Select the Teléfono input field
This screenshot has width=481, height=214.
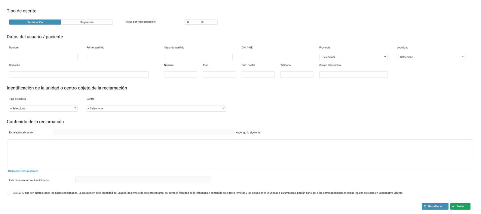tap(297, 75)
